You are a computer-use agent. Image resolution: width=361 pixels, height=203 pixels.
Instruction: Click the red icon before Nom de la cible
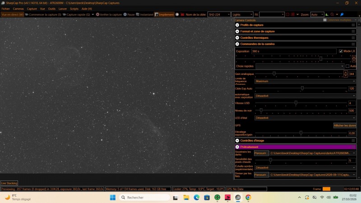[182, 14]
